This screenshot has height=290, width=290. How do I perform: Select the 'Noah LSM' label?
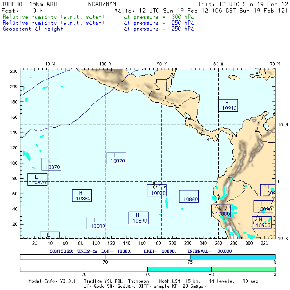(x=170, y=281)
